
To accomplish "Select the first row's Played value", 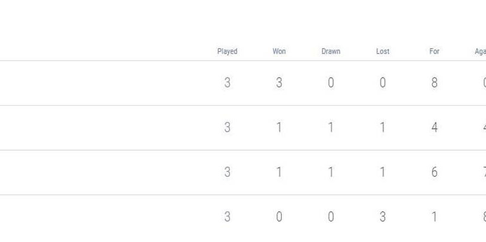I will pyautogui.click(x=227, y=83).
